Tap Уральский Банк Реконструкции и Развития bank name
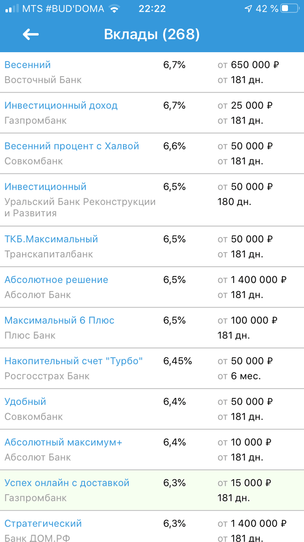The width and height of the screenshot is (304, 542). (x=80, y=207)
